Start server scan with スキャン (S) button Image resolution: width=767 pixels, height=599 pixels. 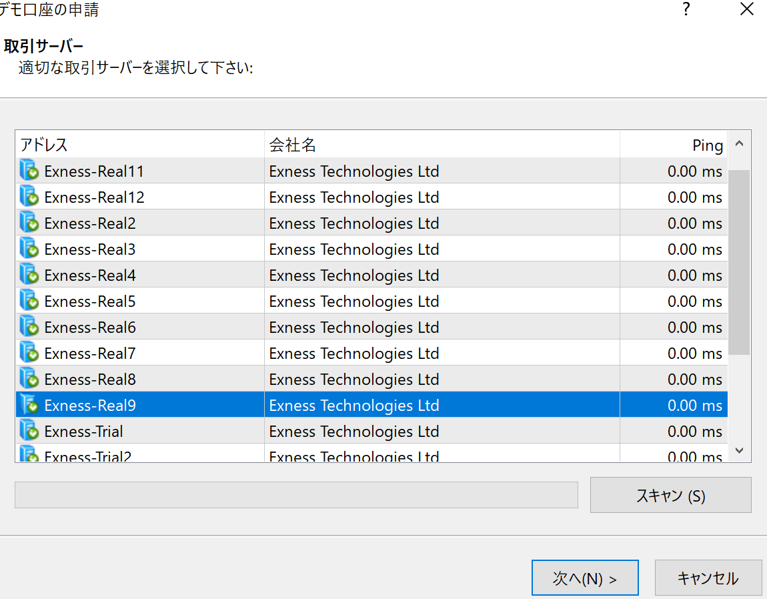671,495
